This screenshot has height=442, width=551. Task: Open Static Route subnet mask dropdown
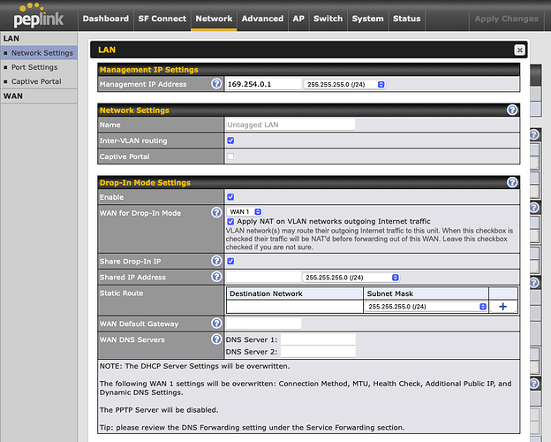pyautogui.click(x=426, y=307)
